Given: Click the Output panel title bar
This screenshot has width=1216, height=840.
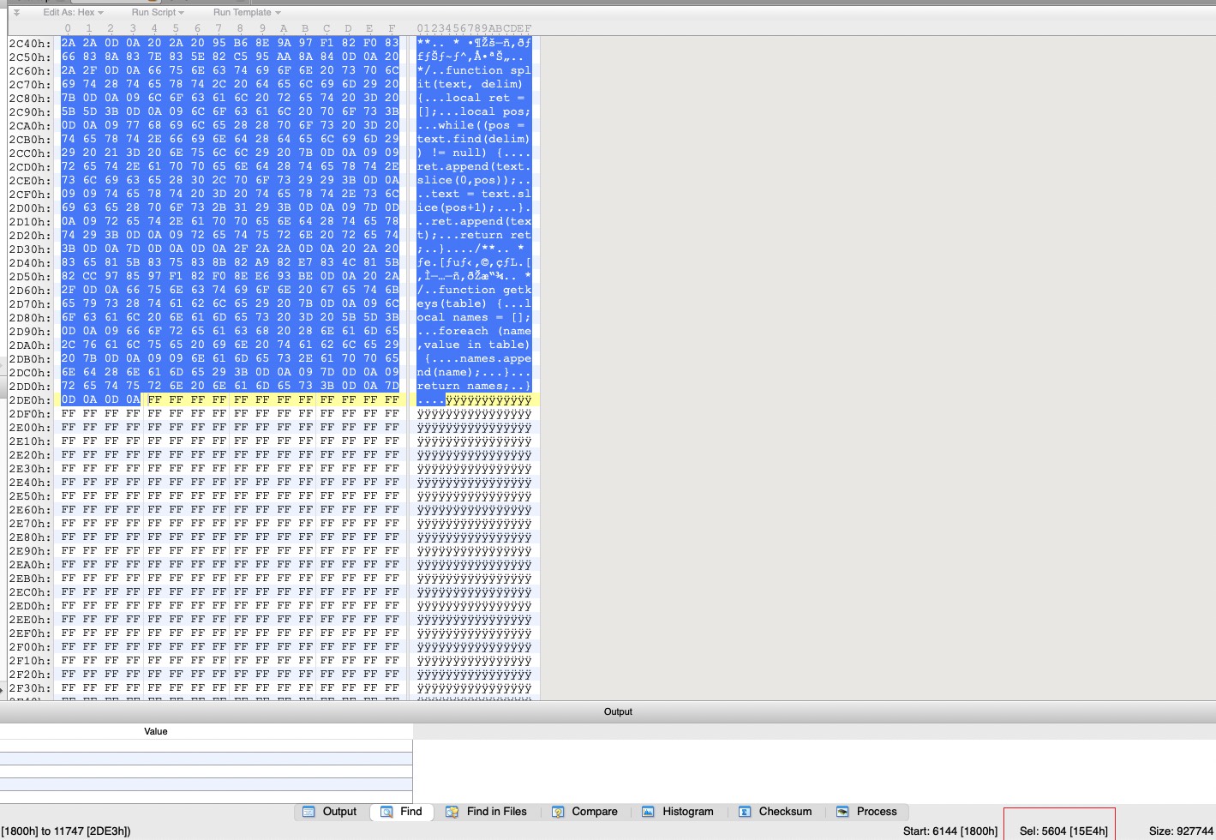Looking at the screenshot, I should click(x=617, y=711).
